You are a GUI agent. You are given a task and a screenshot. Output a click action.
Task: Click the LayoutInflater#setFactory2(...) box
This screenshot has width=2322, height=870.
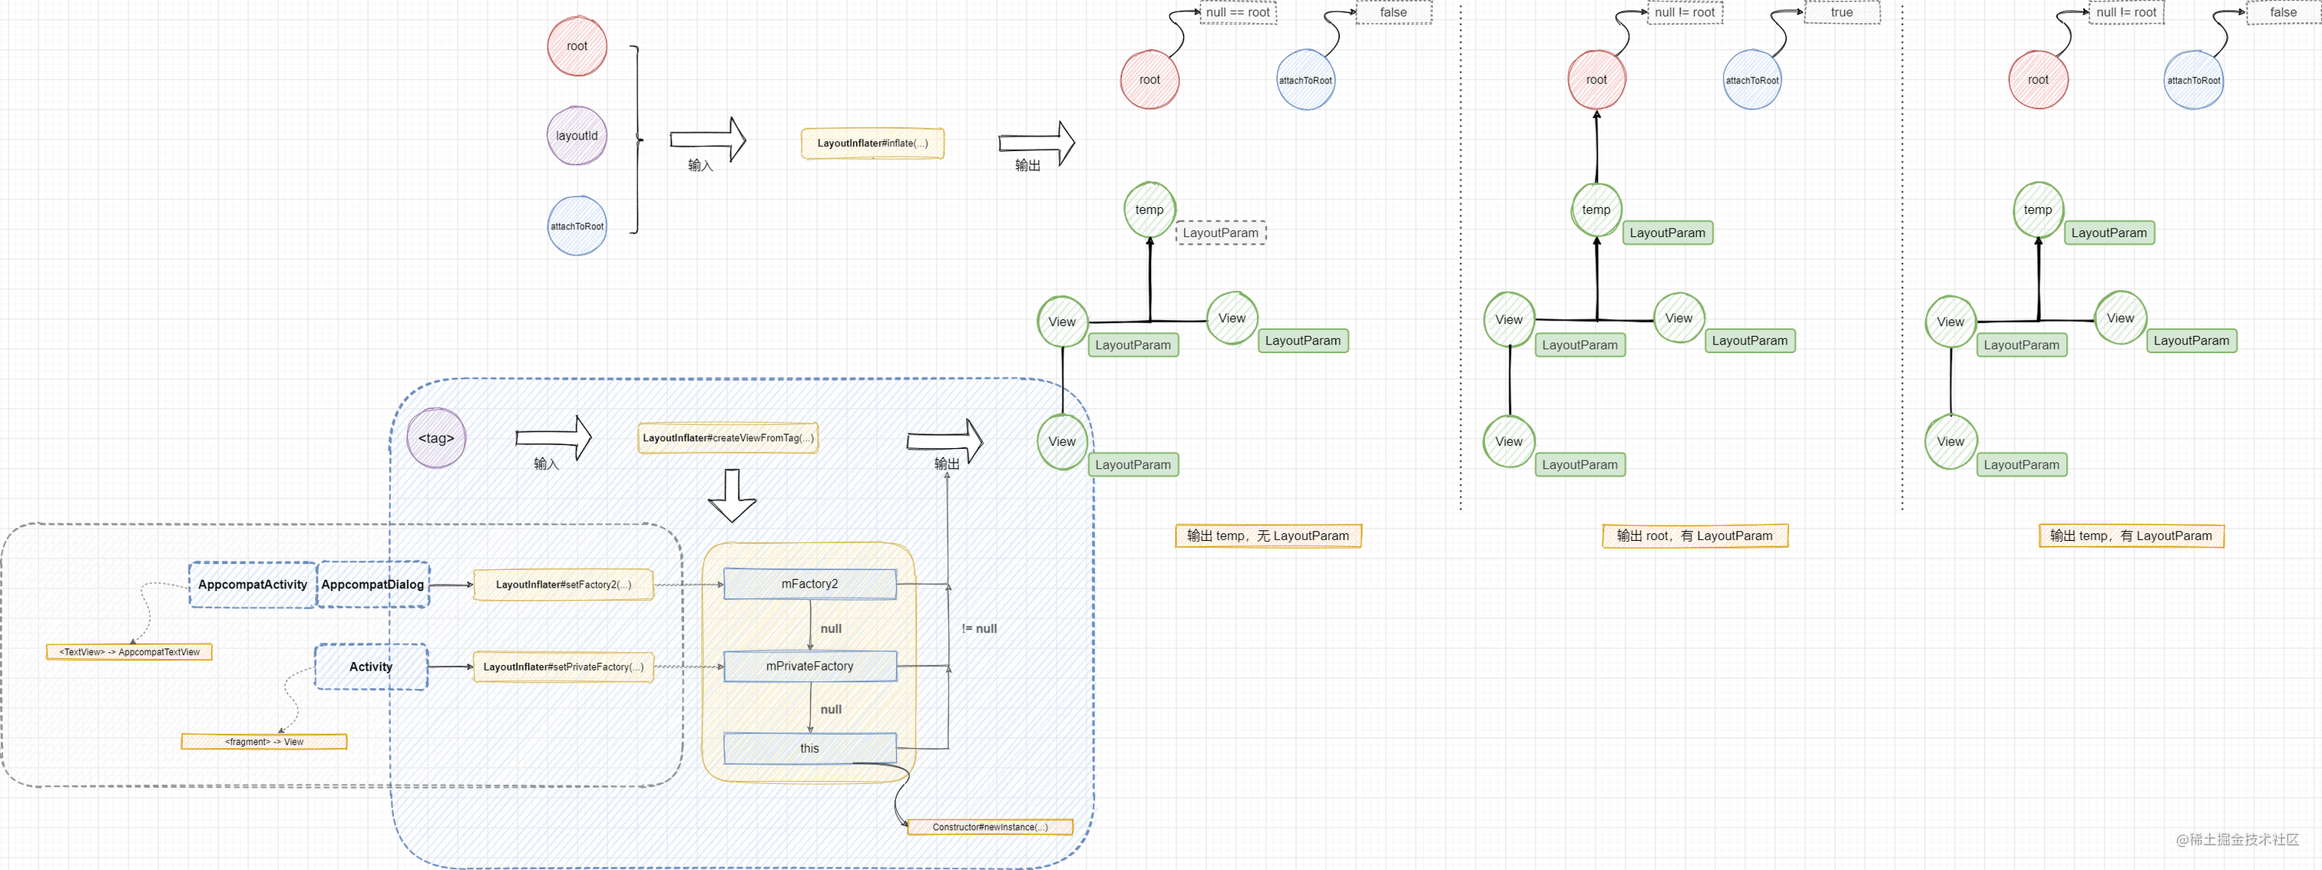tap(564, 585)
